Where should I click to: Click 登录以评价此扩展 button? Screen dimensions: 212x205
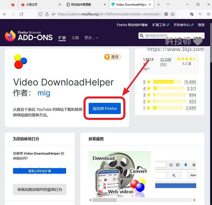(40, 171)
